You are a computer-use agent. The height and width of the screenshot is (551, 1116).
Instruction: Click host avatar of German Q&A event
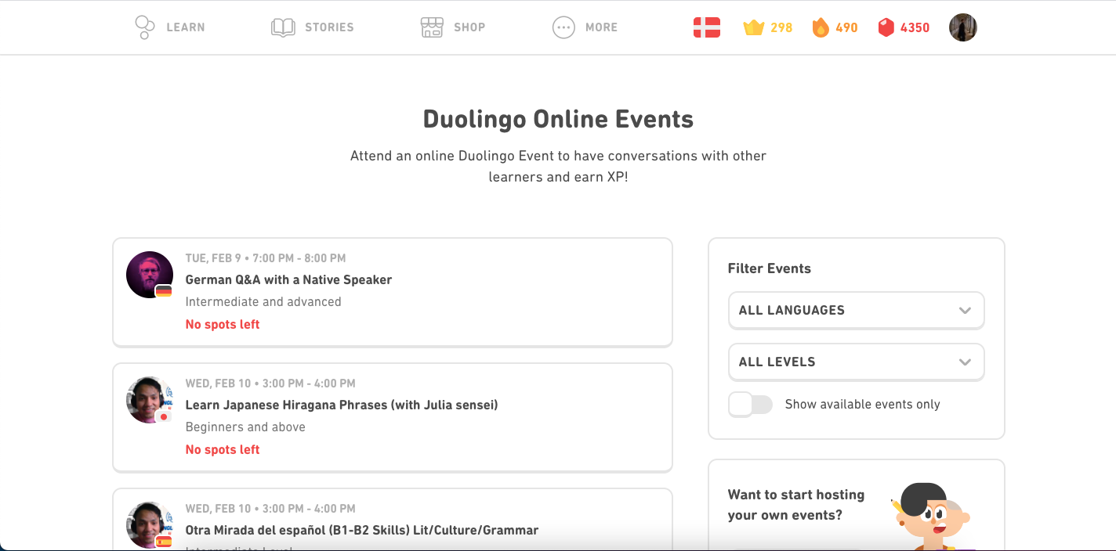click(x=150, y=275)
